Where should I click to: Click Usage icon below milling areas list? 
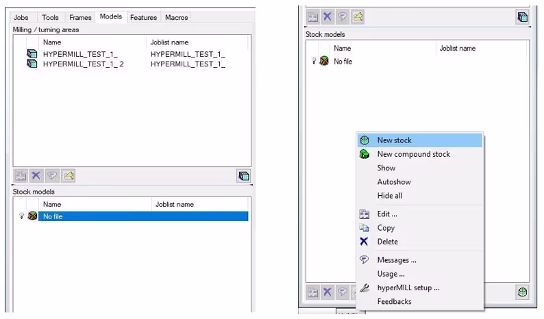[x=69, y=176]
